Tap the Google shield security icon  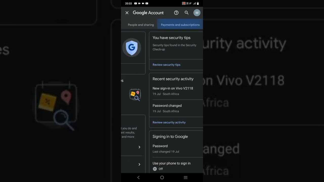[132, 47]
